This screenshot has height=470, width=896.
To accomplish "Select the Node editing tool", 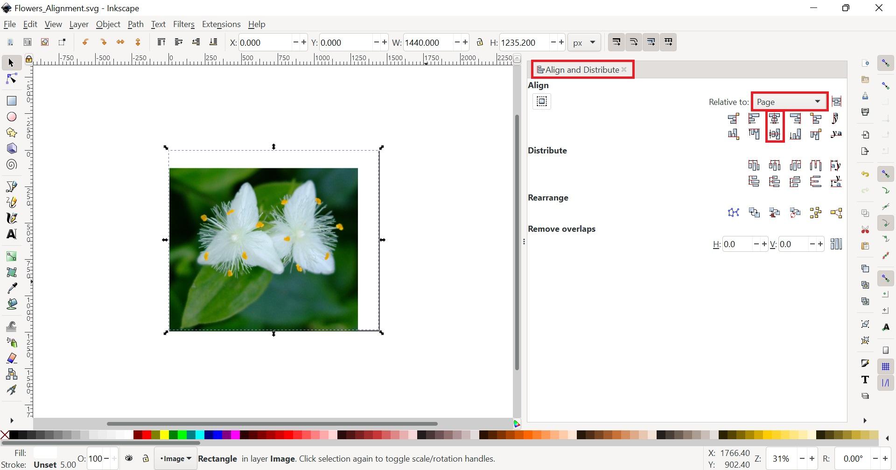I will click(x=12, y=78).
